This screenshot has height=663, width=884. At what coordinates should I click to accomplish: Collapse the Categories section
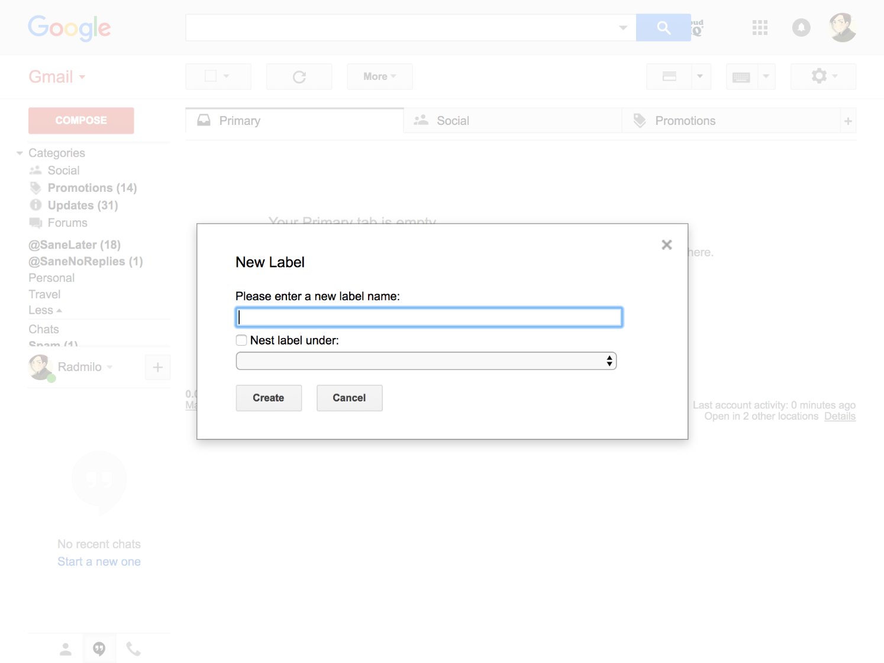coord(20,153)
